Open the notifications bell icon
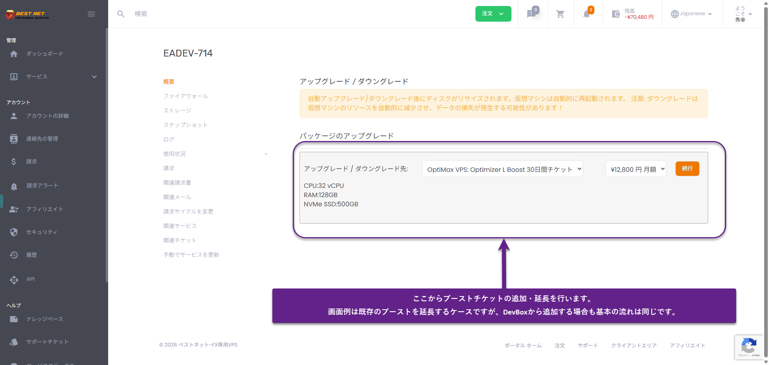The width and height of the screenshot is (769, 365). (x=586, y=14)
